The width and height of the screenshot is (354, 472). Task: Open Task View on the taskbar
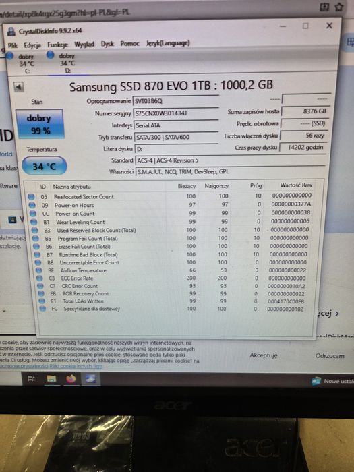click(31, 379)
